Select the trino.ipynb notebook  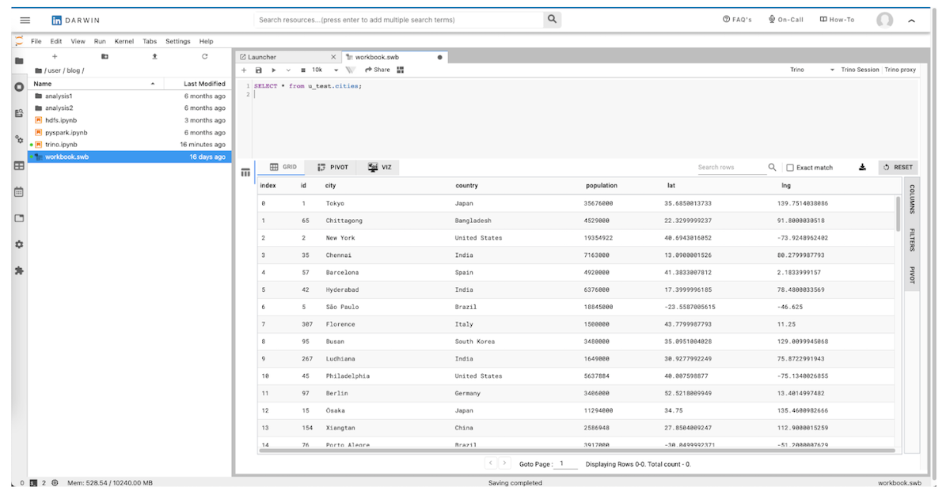pos(130,145)
